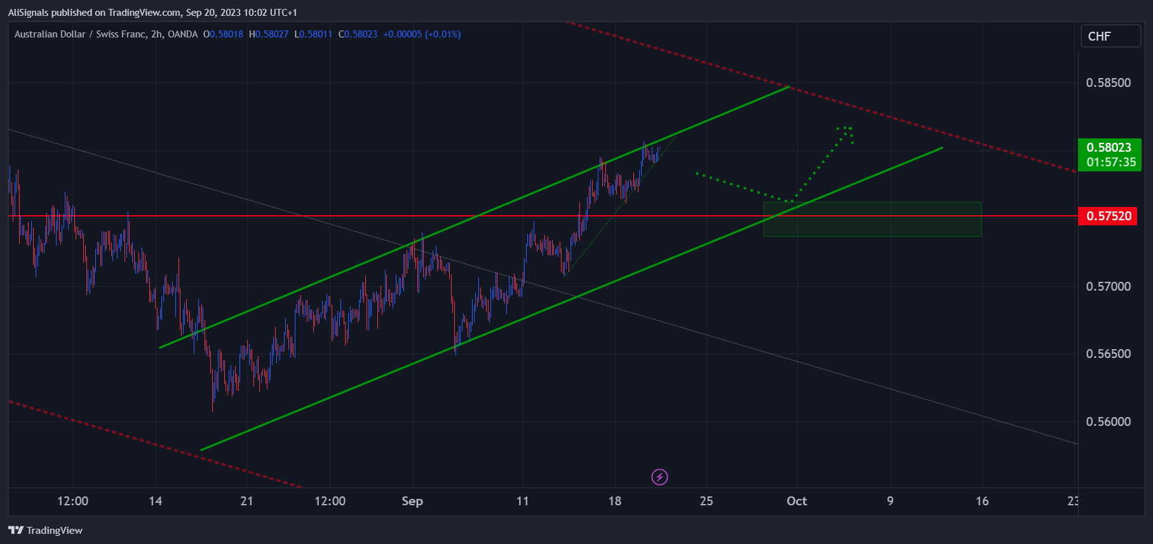1153x544 pixels.
Task: Click the purple lightning event marker icon
Action: click(x=659, y=477)
